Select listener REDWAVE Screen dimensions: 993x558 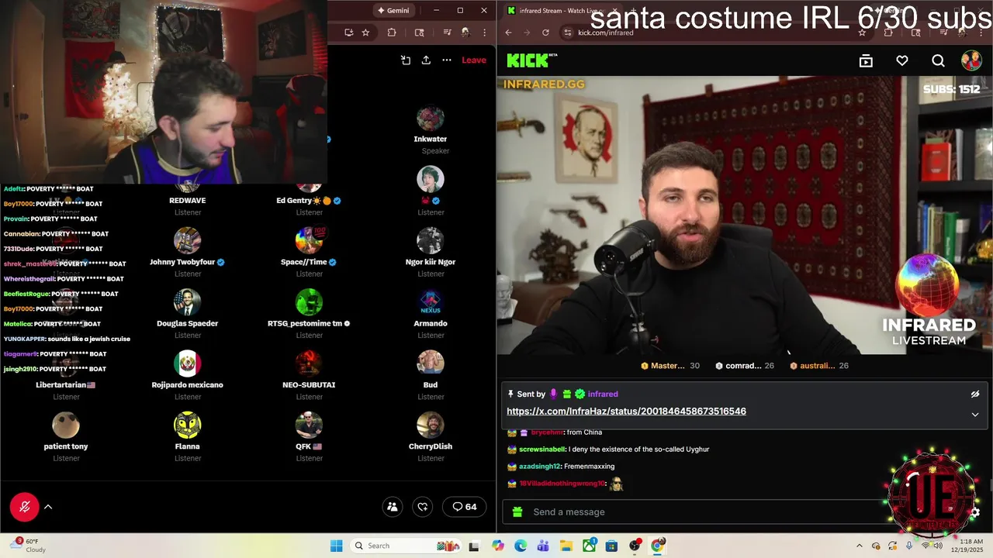click(188, 200)
